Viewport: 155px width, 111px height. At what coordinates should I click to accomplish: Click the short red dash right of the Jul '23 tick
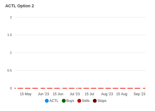[x=77, y=88]
